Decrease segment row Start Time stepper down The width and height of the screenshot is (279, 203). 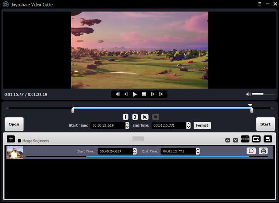[135, 153]
